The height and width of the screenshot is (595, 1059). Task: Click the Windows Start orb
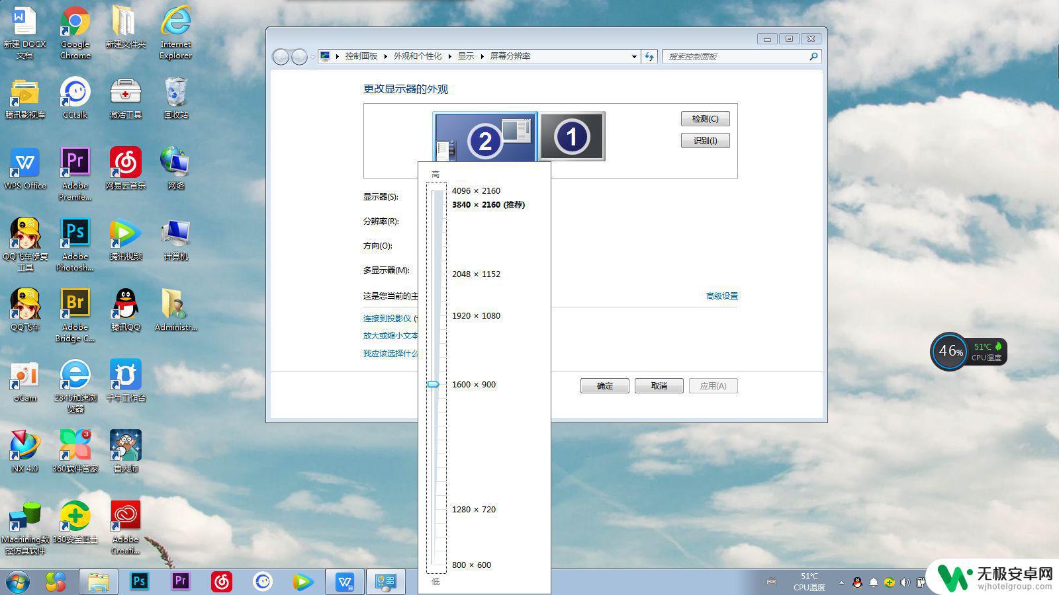18,582
